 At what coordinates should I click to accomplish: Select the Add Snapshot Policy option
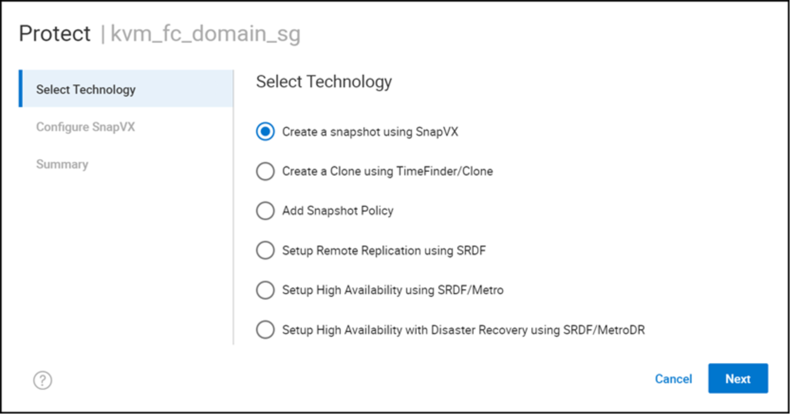(x=265, y=211)
